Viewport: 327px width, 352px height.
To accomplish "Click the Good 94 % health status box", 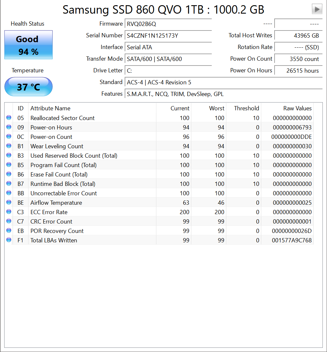I will pos(28,45).
